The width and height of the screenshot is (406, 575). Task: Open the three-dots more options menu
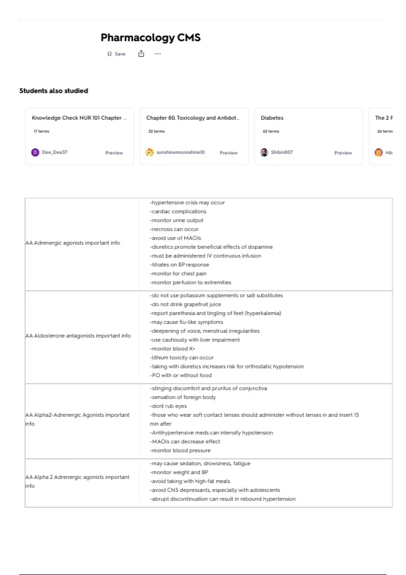tap(158, 53)
